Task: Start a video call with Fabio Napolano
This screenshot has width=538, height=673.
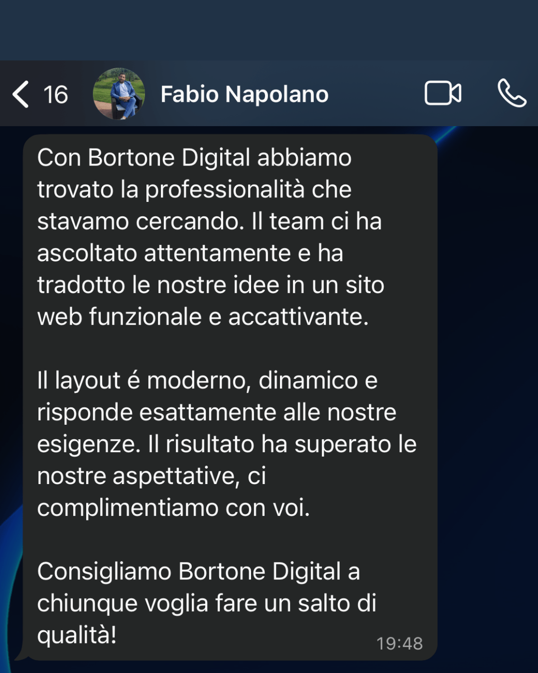Action: [x=443, y=93]
